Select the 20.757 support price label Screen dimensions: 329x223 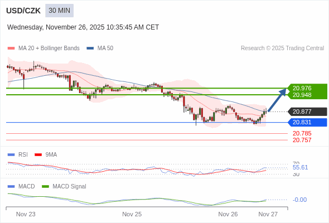pos(302,140)
